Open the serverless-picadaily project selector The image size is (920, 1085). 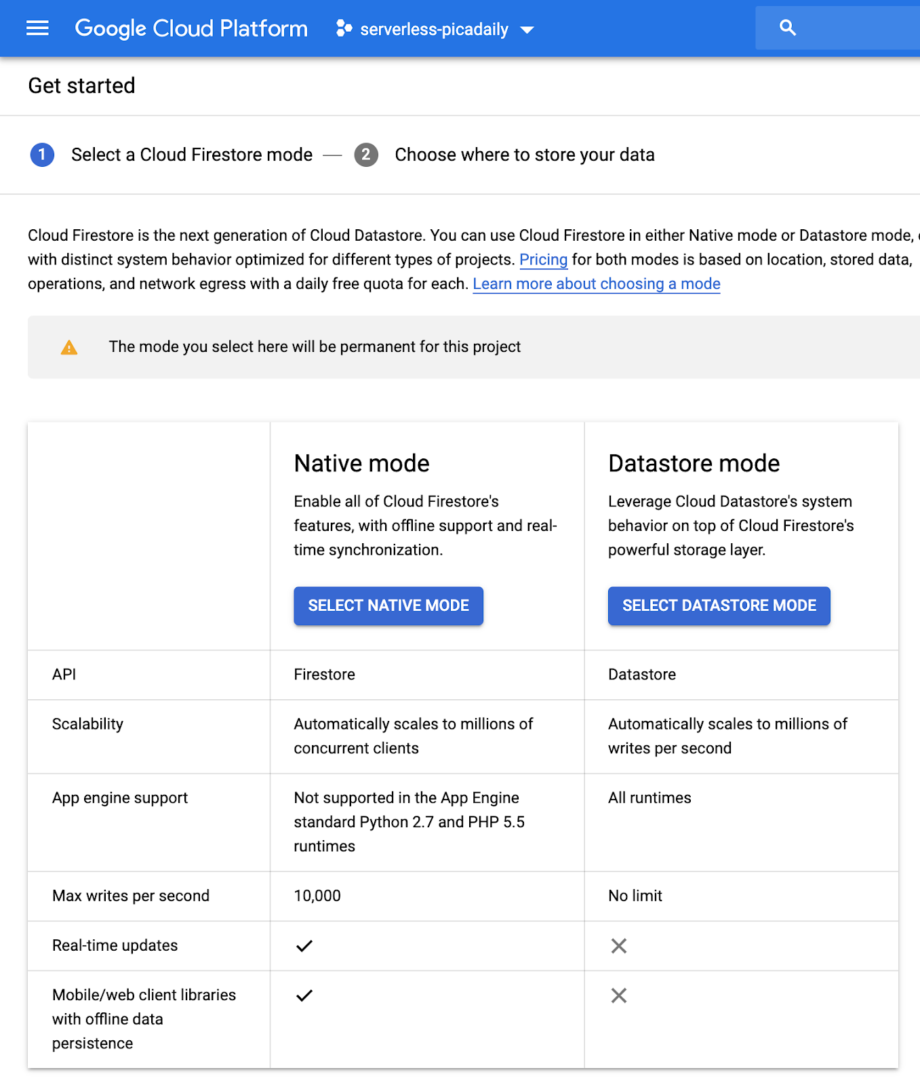pyautogui.click(x=434, y=29)
